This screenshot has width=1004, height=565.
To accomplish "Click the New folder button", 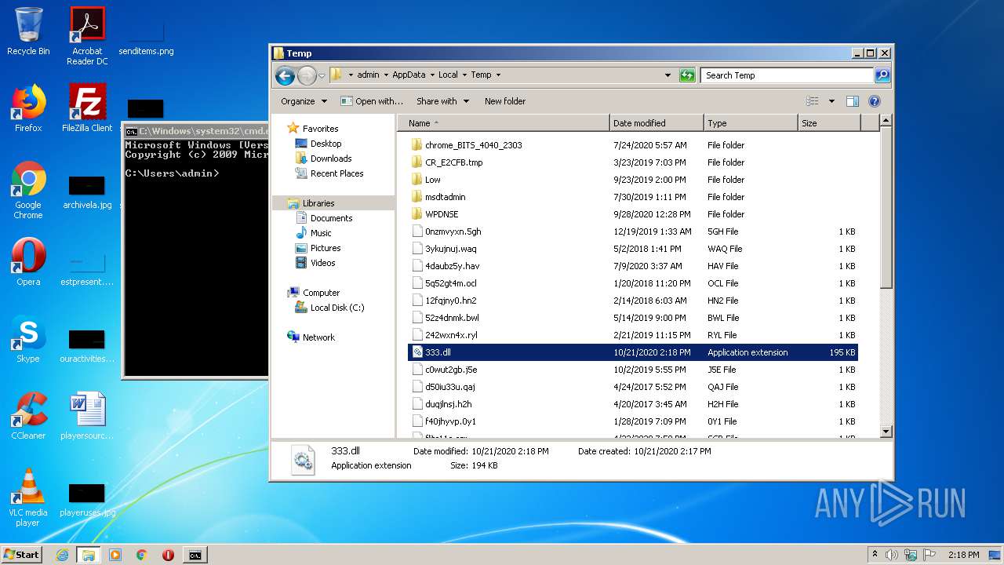I will [x=505, y=101].
